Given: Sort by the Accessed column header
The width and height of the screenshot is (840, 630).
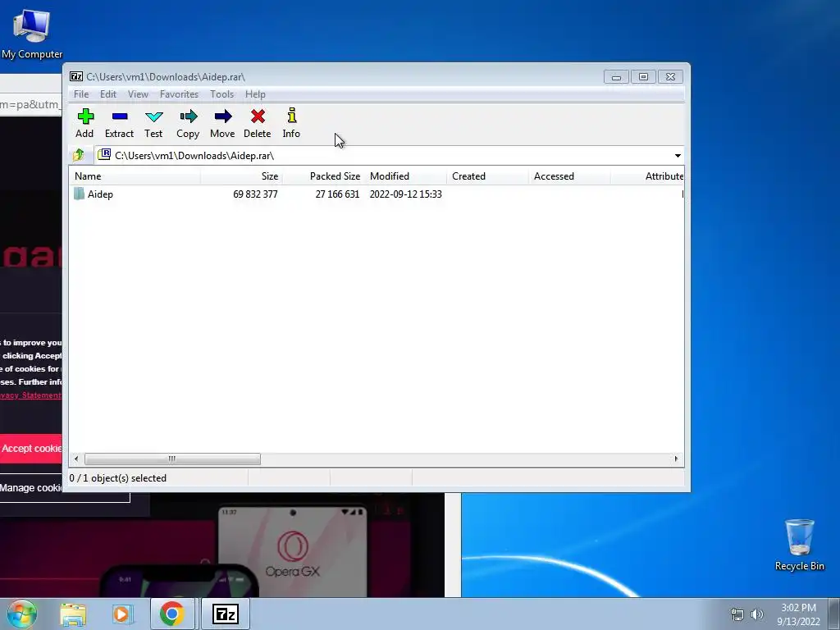Looking at the screenshot, I should pos(569,176).
